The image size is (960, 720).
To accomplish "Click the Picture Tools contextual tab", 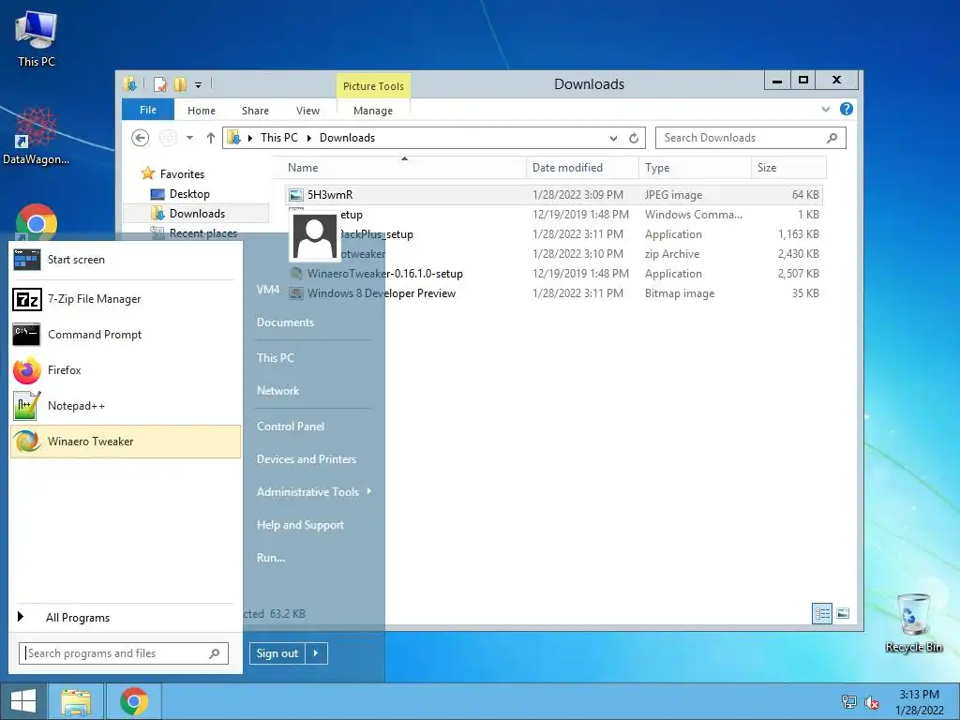I will click(x=373, y=86).
